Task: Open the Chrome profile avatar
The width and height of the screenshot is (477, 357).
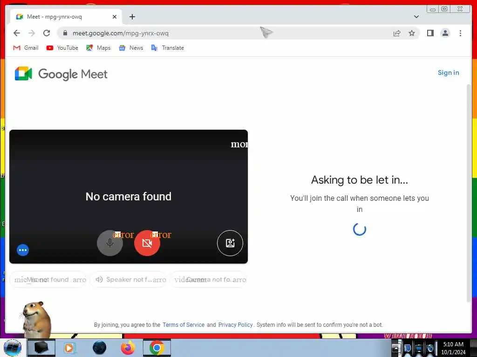Action: coord(445,33)
